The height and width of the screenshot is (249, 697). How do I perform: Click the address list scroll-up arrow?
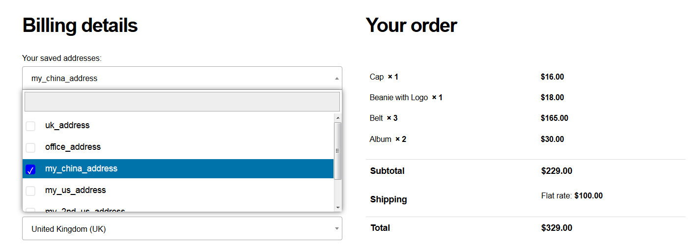tap(337, 118)
